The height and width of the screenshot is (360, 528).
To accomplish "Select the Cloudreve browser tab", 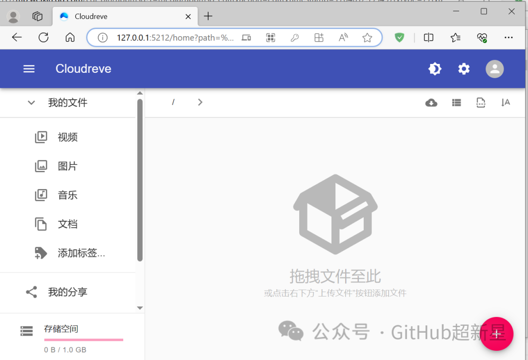I will pyautogui.click(x=125, y=16).
